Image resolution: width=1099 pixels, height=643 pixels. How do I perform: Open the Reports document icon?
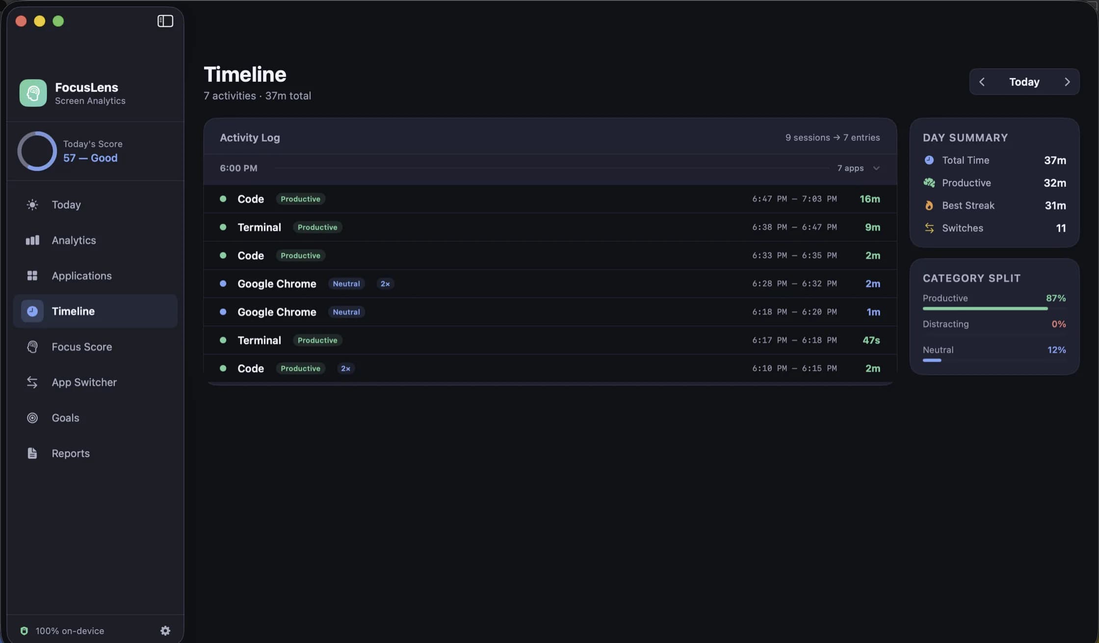click(32, 453)
